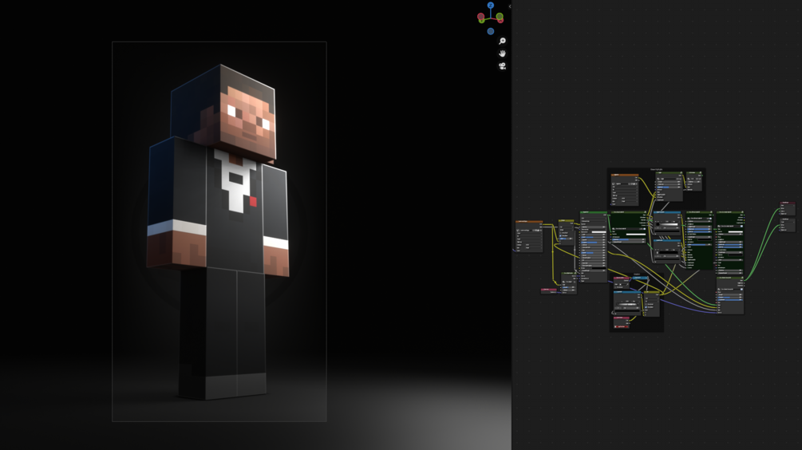Select orange texture node inside top frame
This screenshot has height=450, width=802.
click(625, 190)
